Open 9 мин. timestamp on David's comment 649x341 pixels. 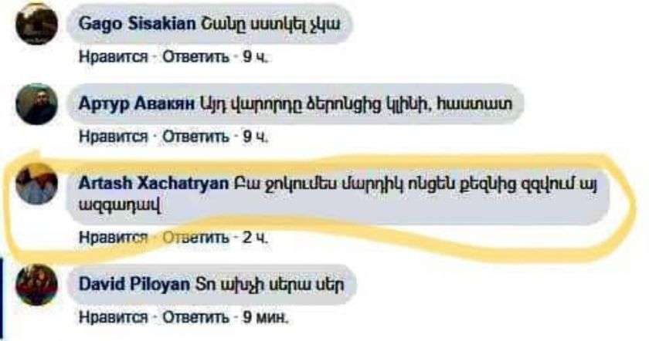(x=265, y=317)
